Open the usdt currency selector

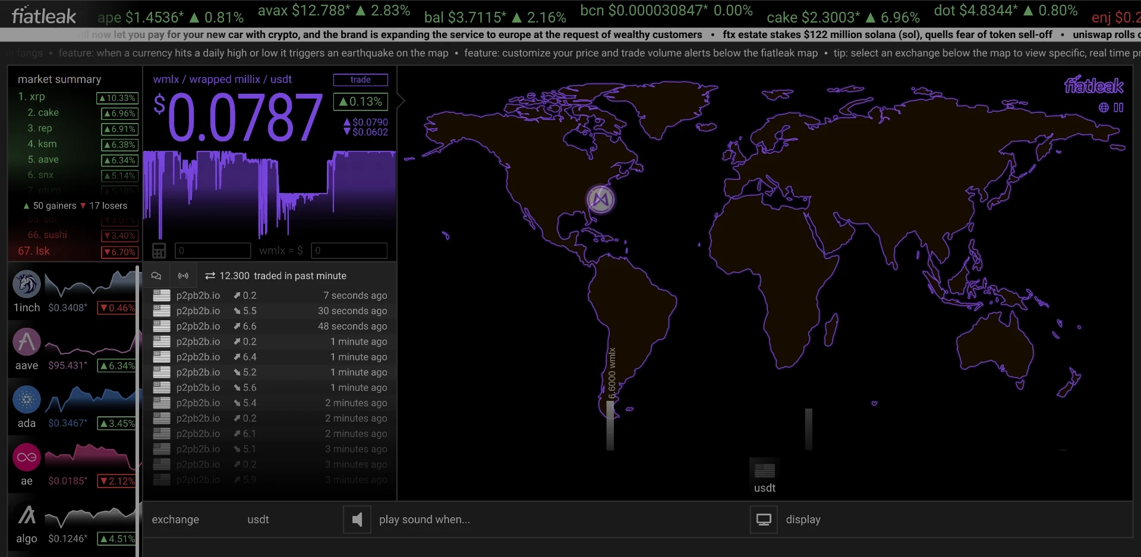click(x=258, y=520)
